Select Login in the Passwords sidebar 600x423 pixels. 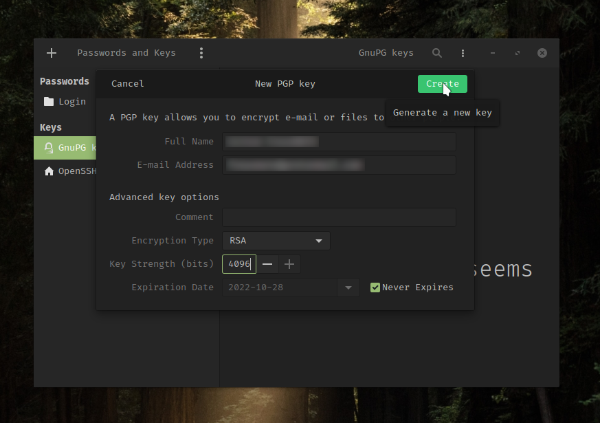click(x=71, y=102)
